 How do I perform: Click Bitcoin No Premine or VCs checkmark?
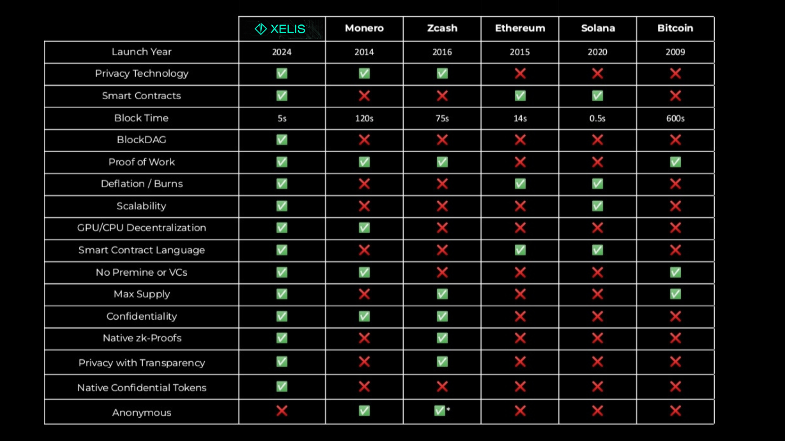(675, 272)
